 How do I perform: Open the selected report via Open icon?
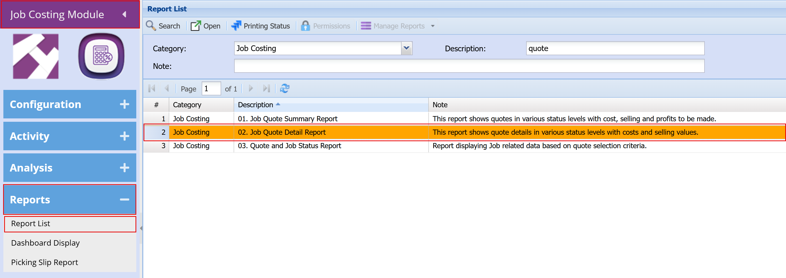[196, 26]
